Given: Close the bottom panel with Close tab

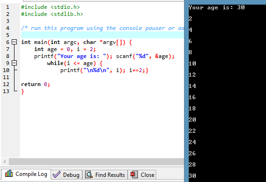Looking at the screenshot, I should tap(142, 175).
